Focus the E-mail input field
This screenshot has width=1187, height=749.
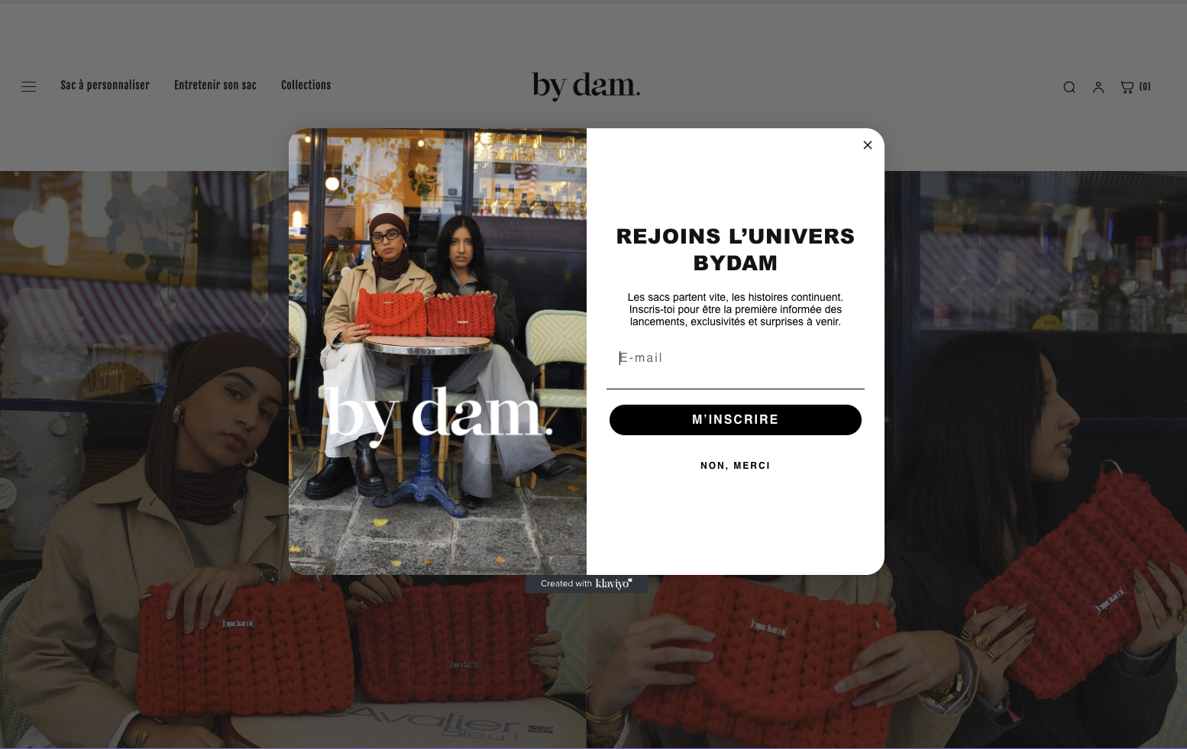(x=736, y=358)
